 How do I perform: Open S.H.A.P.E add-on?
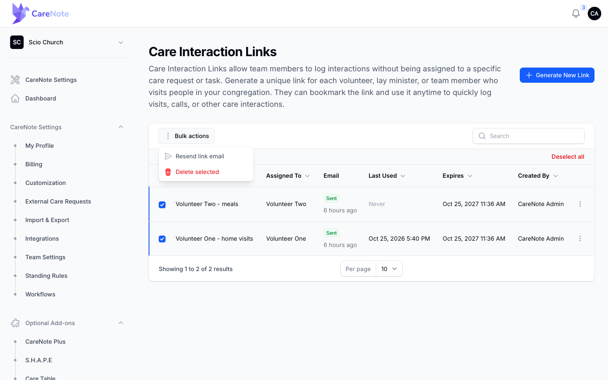point(39,360)
